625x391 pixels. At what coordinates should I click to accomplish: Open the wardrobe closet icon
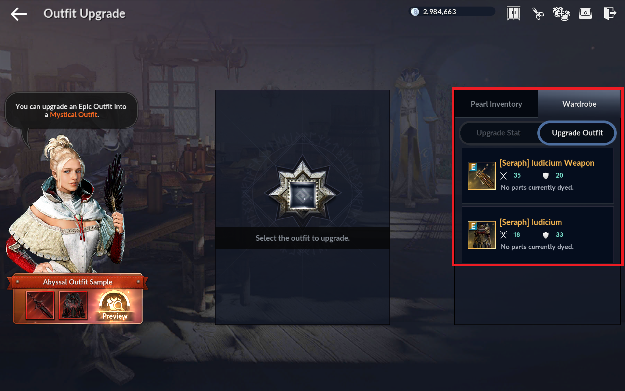click(x=514, y=13)
